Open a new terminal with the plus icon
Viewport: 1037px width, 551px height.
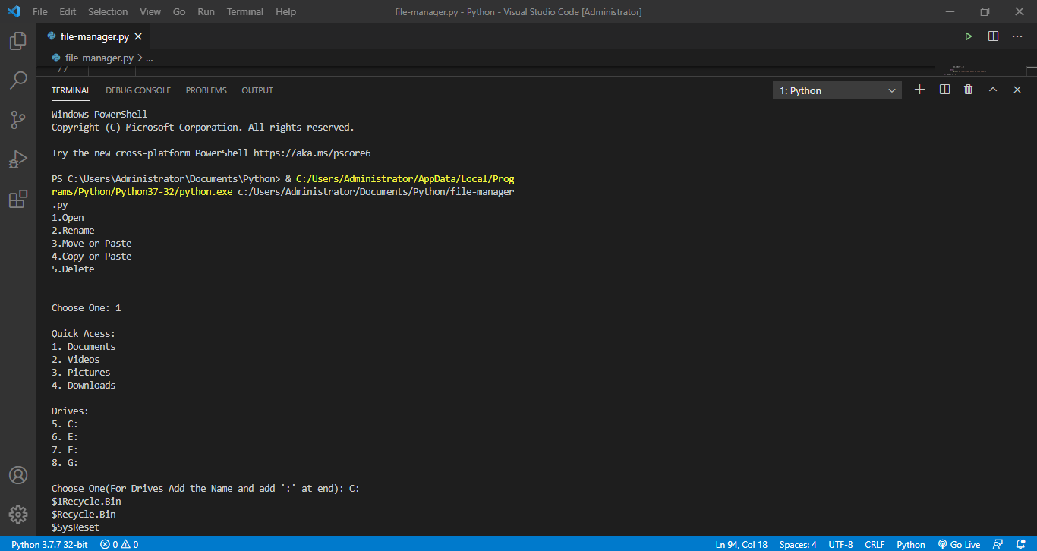[919, 89]
